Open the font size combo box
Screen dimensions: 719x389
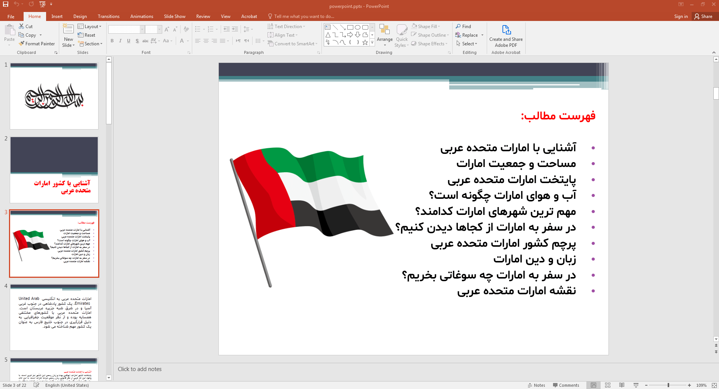[x=153, y=29]
